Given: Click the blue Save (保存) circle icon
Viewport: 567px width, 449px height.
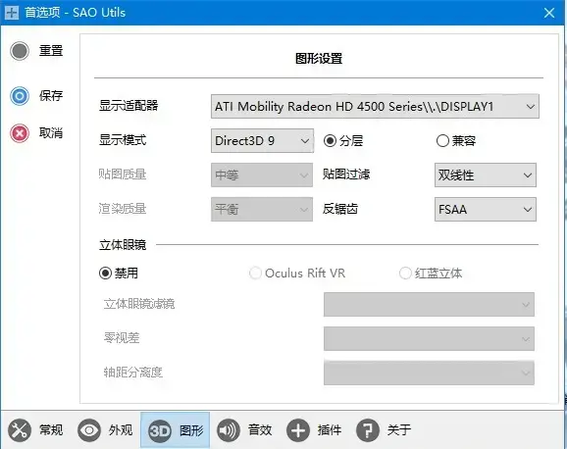Looking at the screenshot, I should [x=20, y=96].
